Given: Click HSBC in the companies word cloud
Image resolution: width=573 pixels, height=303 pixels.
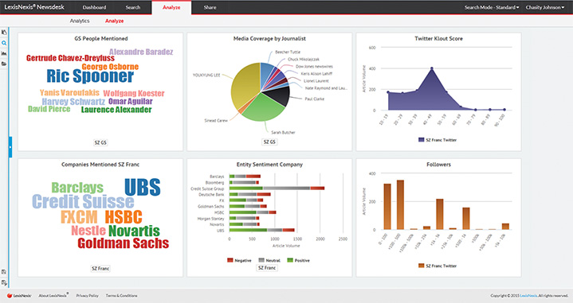Looking at the screenshot, I should [124, 217].
